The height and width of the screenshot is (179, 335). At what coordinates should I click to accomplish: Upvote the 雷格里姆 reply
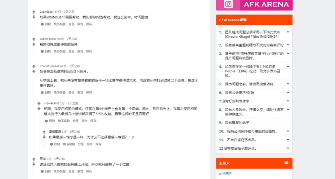tap(44, 132)
